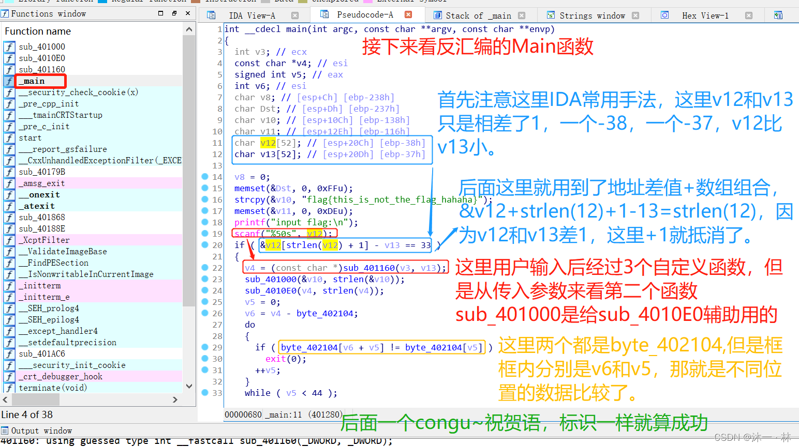The width and height of the screenshot is (799, 447).
Task: Select __FindPESection function row
Action: [92, 263]
